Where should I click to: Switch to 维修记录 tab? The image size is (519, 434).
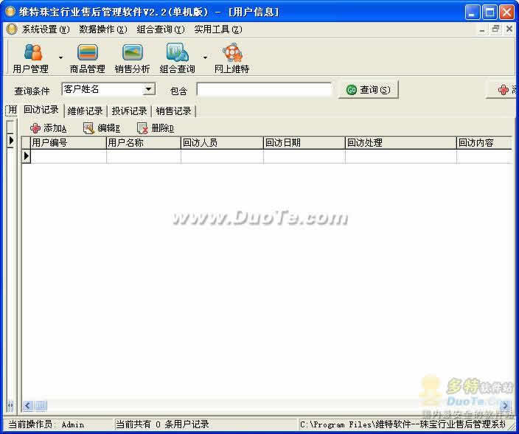[x=85, y=111]
